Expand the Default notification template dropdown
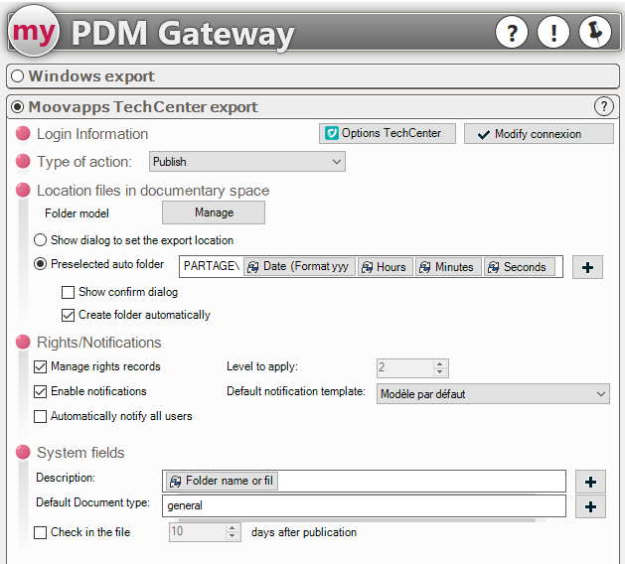Screen dimensions: 625x564 [493, 394]
